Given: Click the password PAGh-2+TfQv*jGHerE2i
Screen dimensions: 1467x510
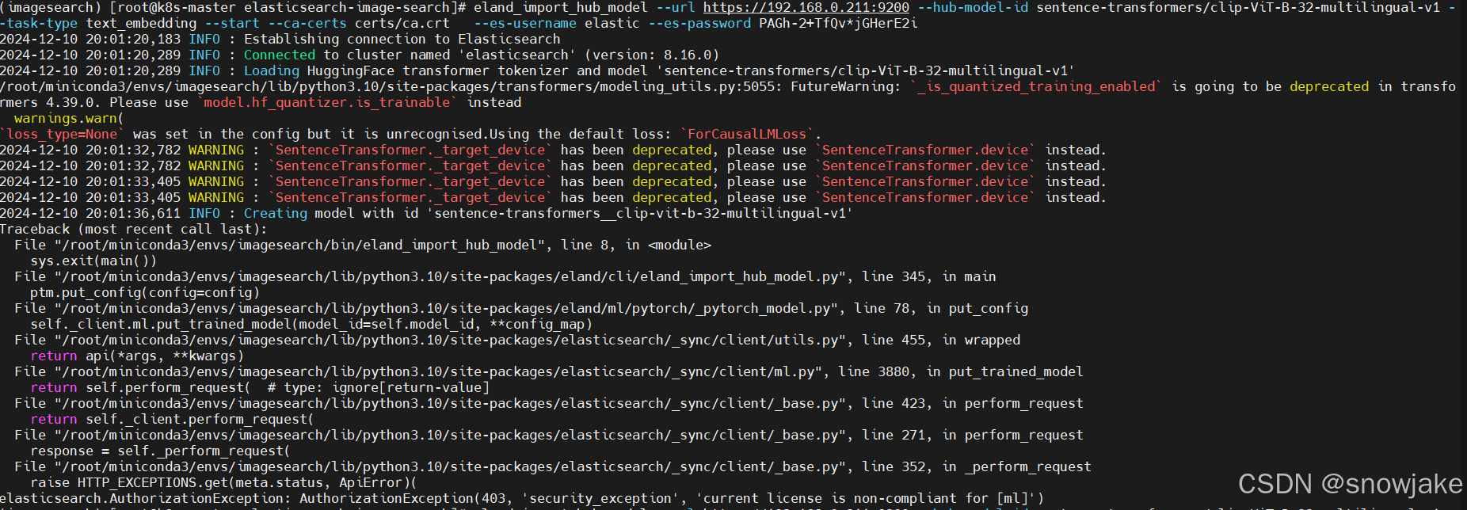Looking at the screenshot, I should [838, 24].
